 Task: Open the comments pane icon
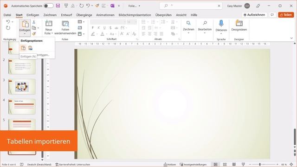pyautogui.click(x=272, y=15)
